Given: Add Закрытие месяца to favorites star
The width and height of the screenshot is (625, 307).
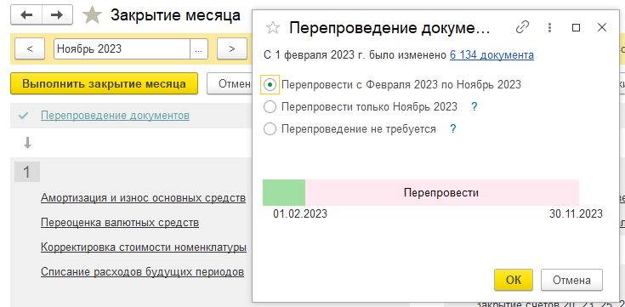Looking at the screenshot, I should tap(92, 15).
